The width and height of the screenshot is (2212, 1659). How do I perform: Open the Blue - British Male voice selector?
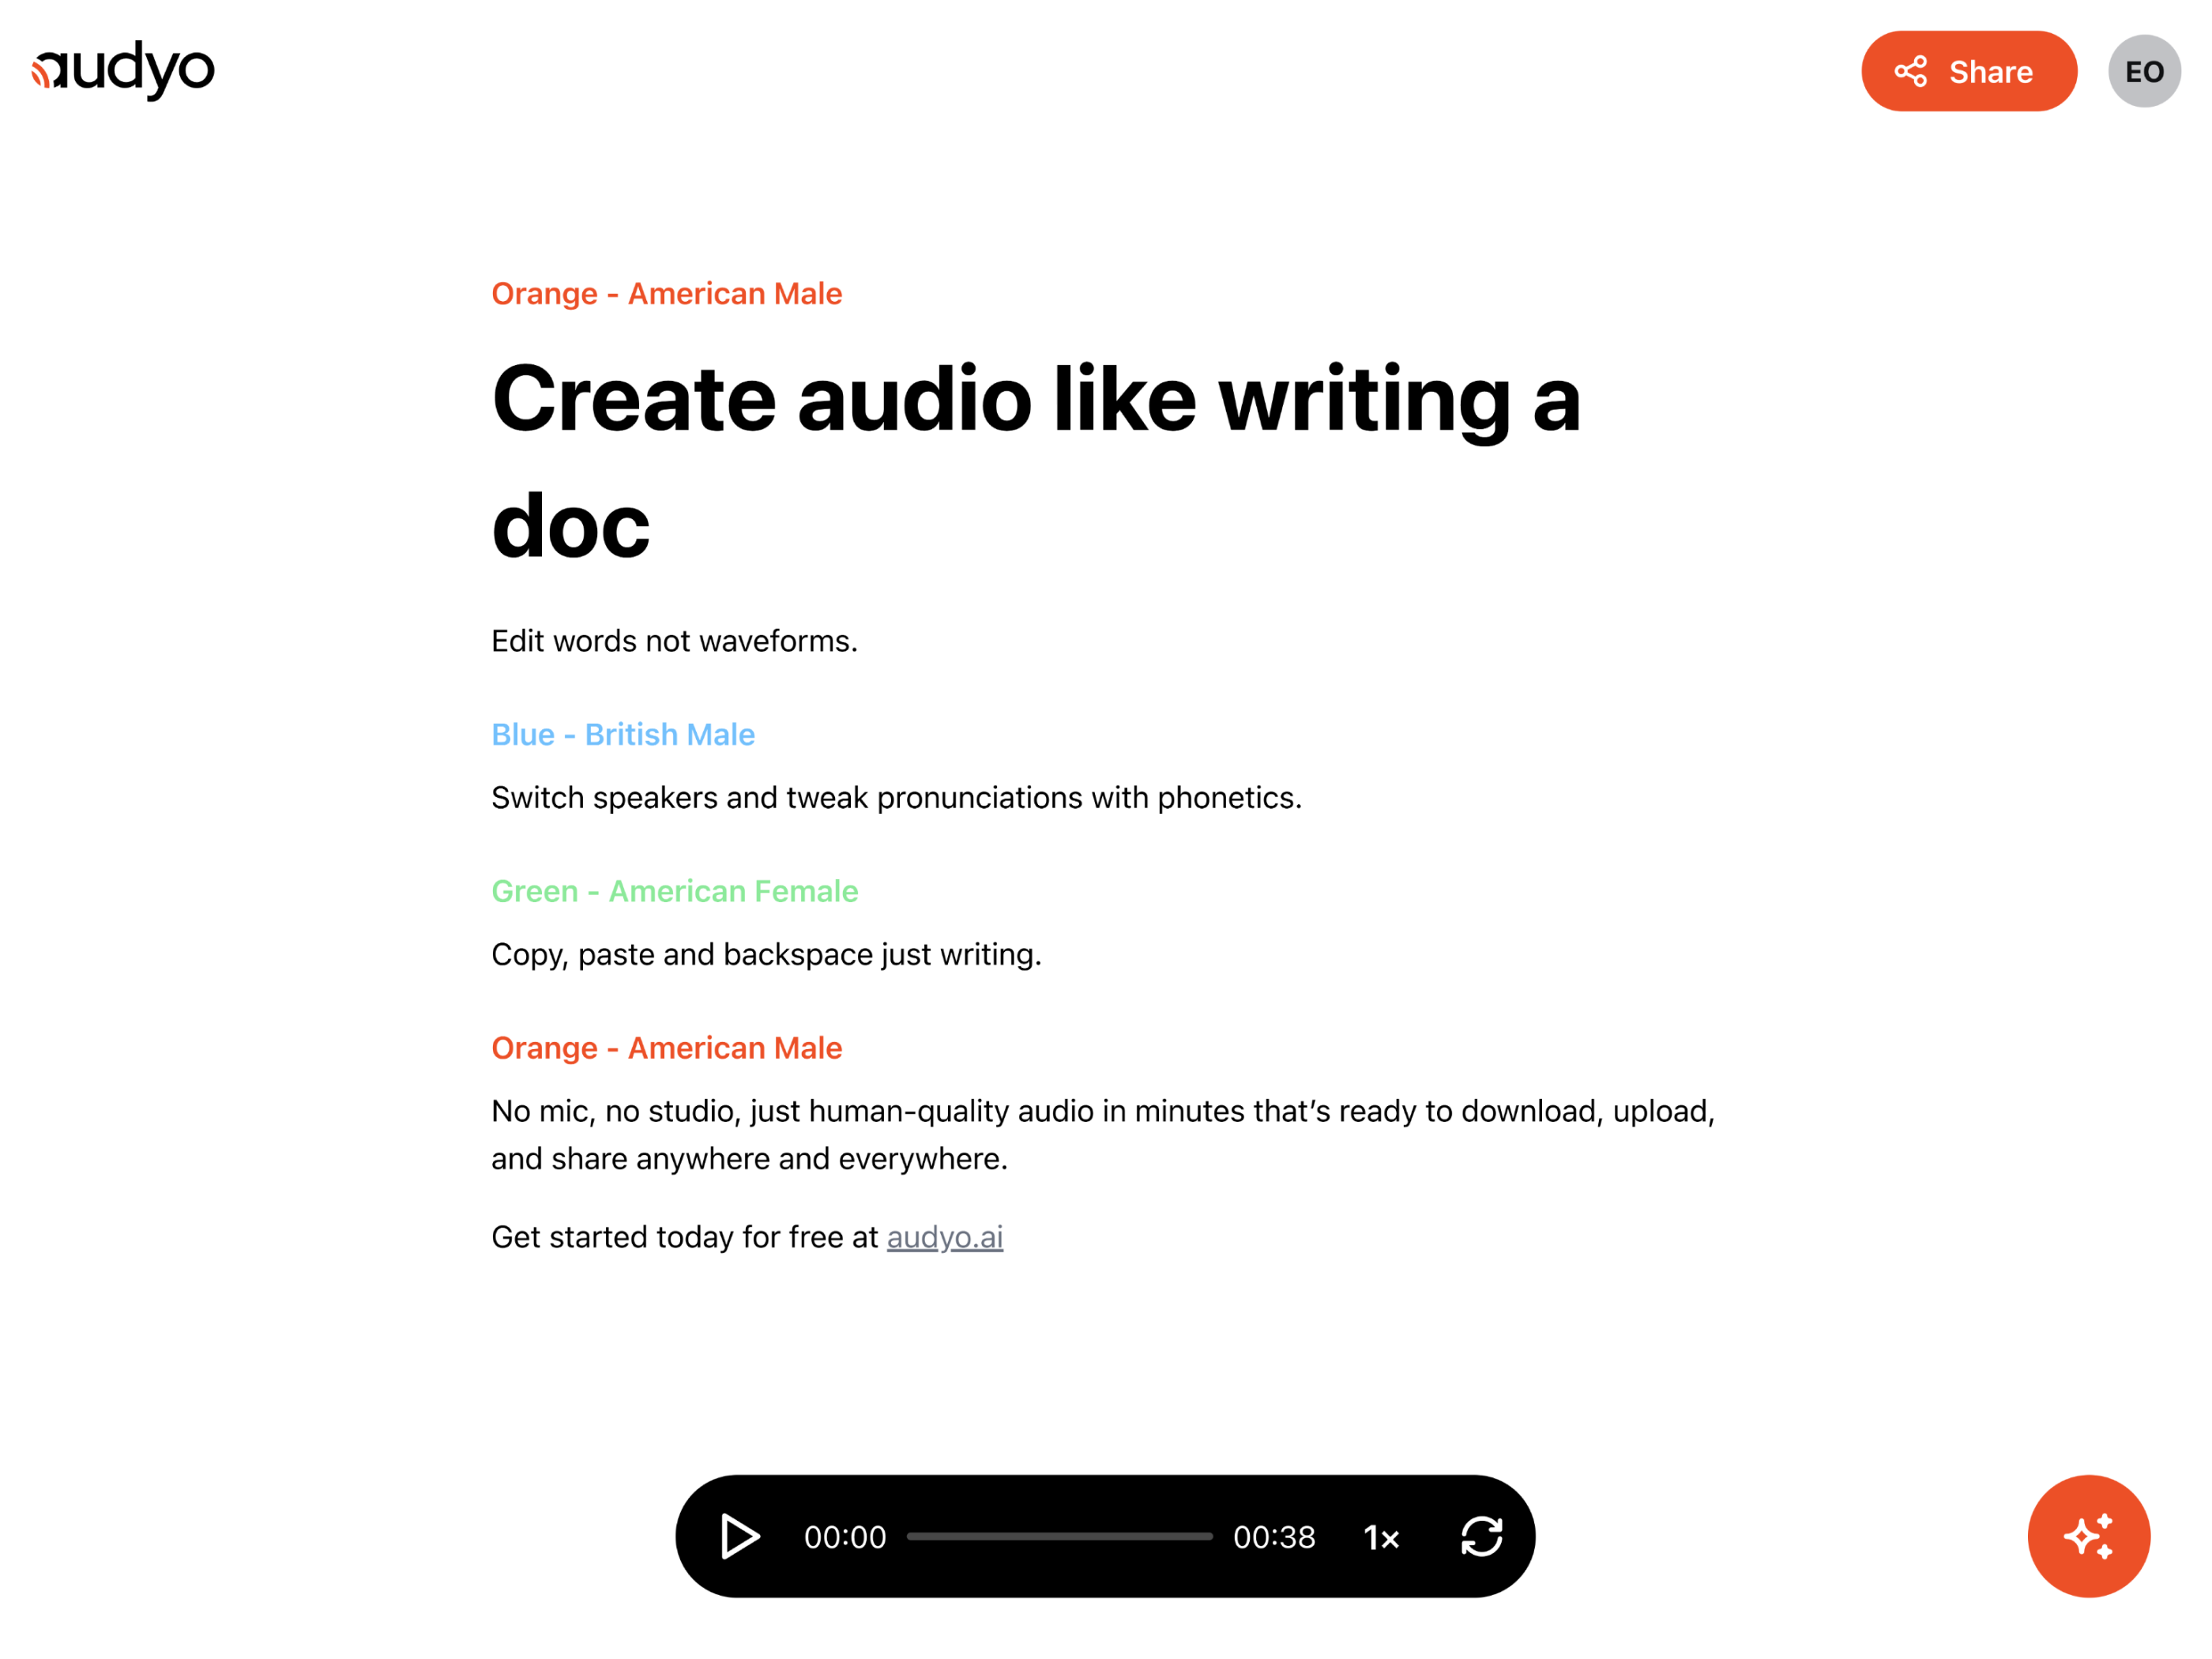pos(623,734)
